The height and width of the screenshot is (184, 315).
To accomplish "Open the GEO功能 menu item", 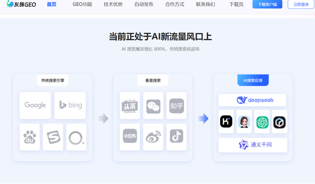I will pyautogui.click(x=82, y=4).
